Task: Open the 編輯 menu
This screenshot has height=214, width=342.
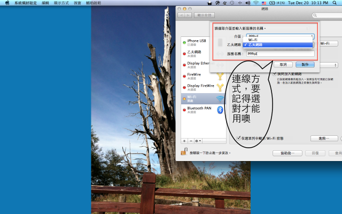Action: pos(45,3)
